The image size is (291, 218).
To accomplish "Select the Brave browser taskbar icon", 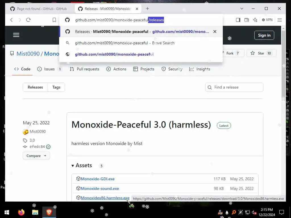I will 49,212.
